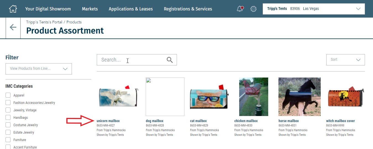Open the settings gear
Screen dimensions: 373x149
253,9
